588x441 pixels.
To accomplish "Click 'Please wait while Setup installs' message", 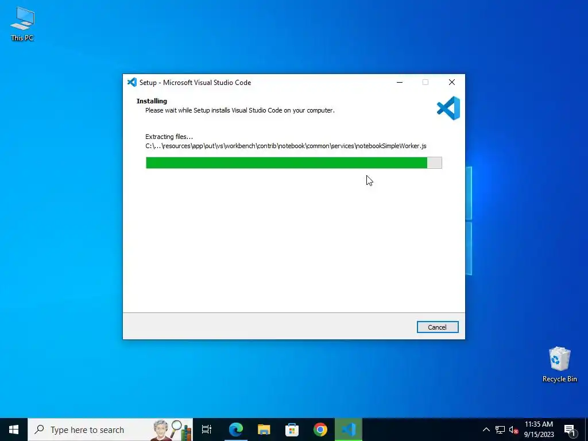I will click(x=240, y=110).
